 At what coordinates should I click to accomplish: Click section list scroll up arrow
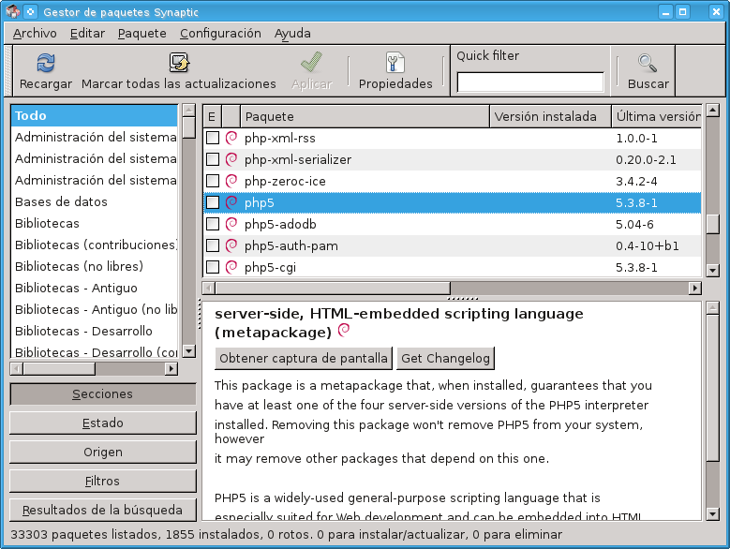point(188,111)
